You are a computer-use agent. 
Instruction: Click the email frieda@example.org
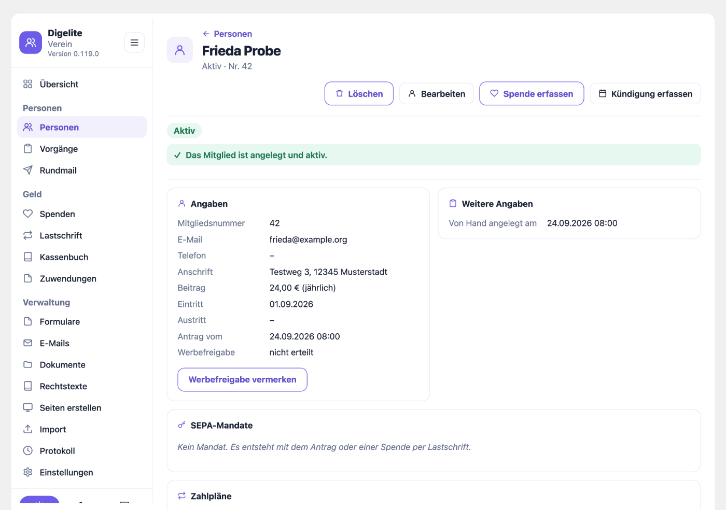pos(308,239)
